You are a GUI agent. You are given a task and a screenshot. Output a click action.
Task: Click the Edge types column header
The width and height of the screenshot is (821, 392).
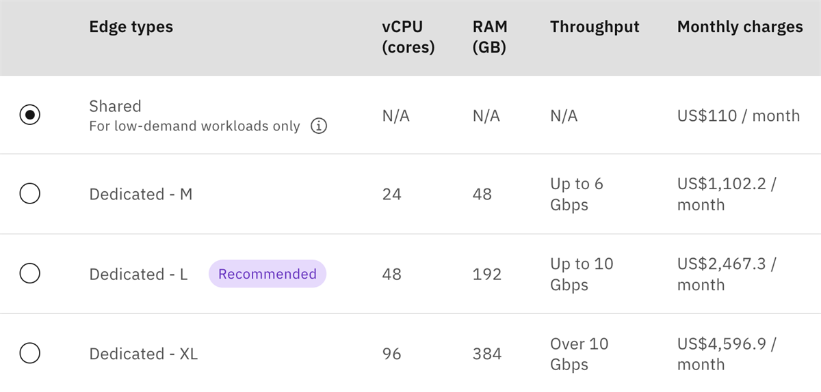(131, 27)
